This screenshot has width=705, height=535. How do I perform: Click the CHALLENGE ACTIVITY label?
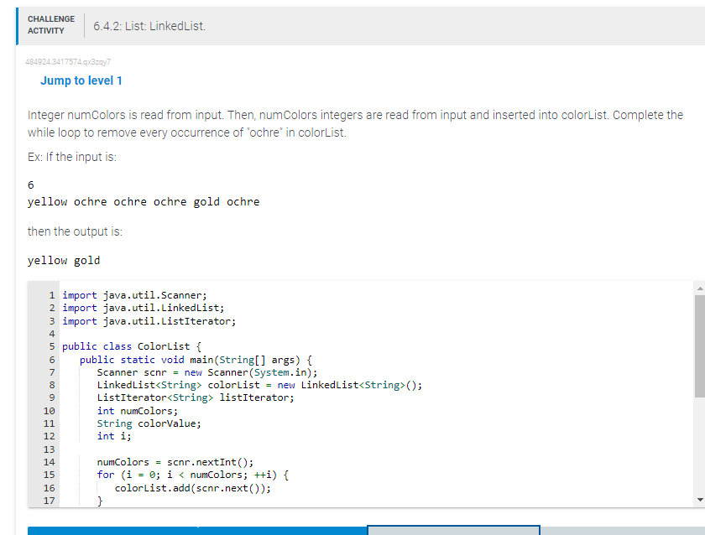pos(50,23)
